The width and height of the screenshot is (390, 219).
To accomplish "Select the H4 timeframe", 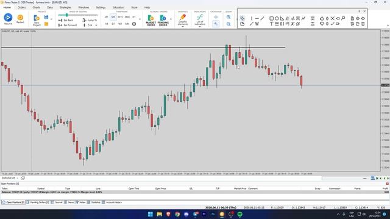I will tap(106, 24).
